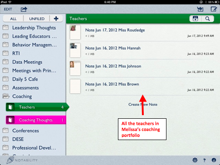Select the pink Coaching Thoughts subject
This screenshot has width=220, height=165.
[x=36, y=120]
